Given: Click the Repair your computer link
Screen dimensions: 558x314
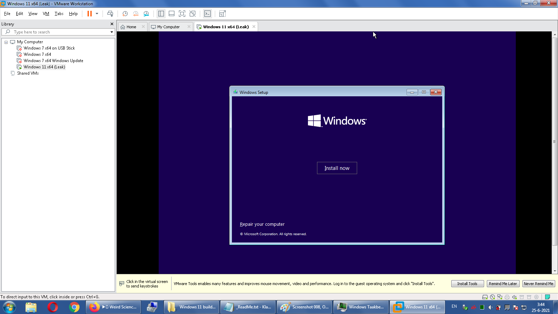Looking at the screenshot, I should (x=262, y=224).
